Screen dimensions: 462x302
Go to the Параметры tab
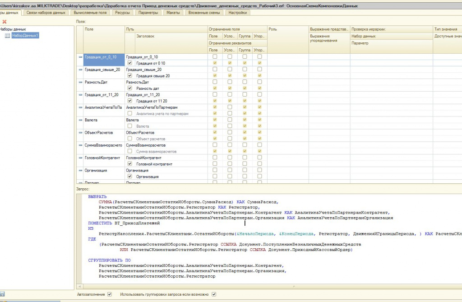point(148,13)
